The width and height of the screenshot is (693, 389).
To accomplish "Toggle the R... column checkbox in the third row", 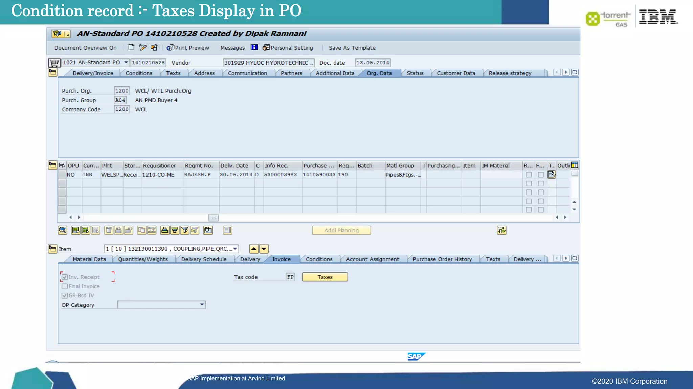I will (x=529, y=192).
